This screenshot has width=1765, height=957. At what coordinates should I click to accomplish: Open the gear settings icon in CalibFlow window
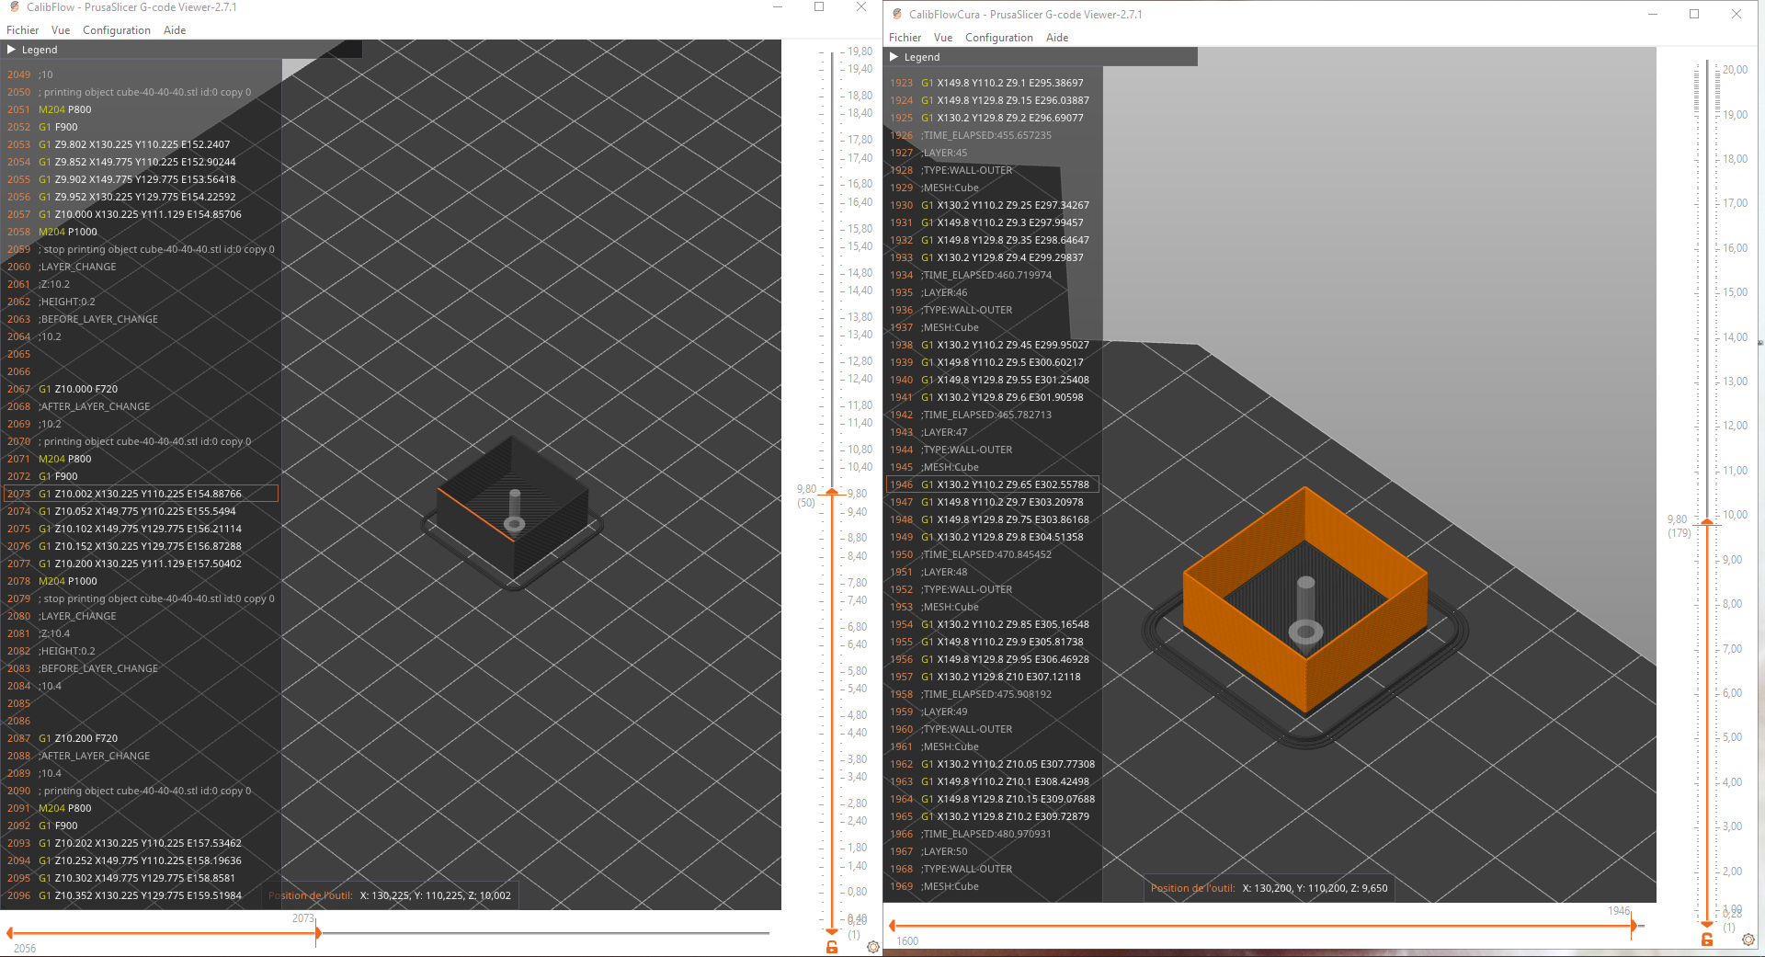tap(873, 947)
